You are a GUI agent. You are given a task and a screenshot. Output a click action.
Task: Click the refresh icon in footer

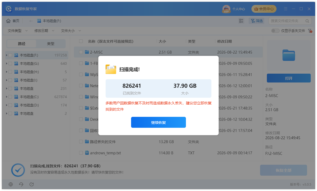pos(32,184)
